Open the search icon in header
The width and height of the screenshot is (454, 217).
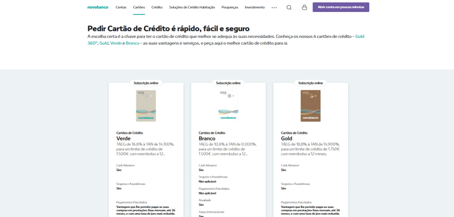click(289, 8)
